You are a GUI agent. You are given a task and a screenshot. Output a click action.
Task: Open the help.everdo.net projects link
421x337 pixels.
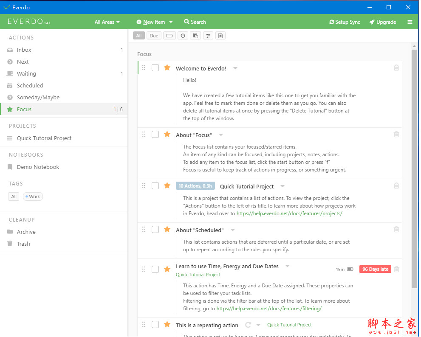click(x=289, y=213)
